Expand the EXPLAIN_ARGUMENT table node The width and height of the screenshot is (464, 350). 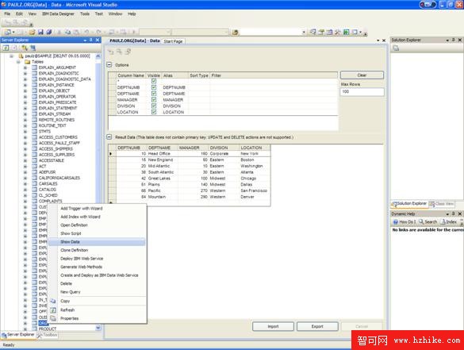[25, 67]
